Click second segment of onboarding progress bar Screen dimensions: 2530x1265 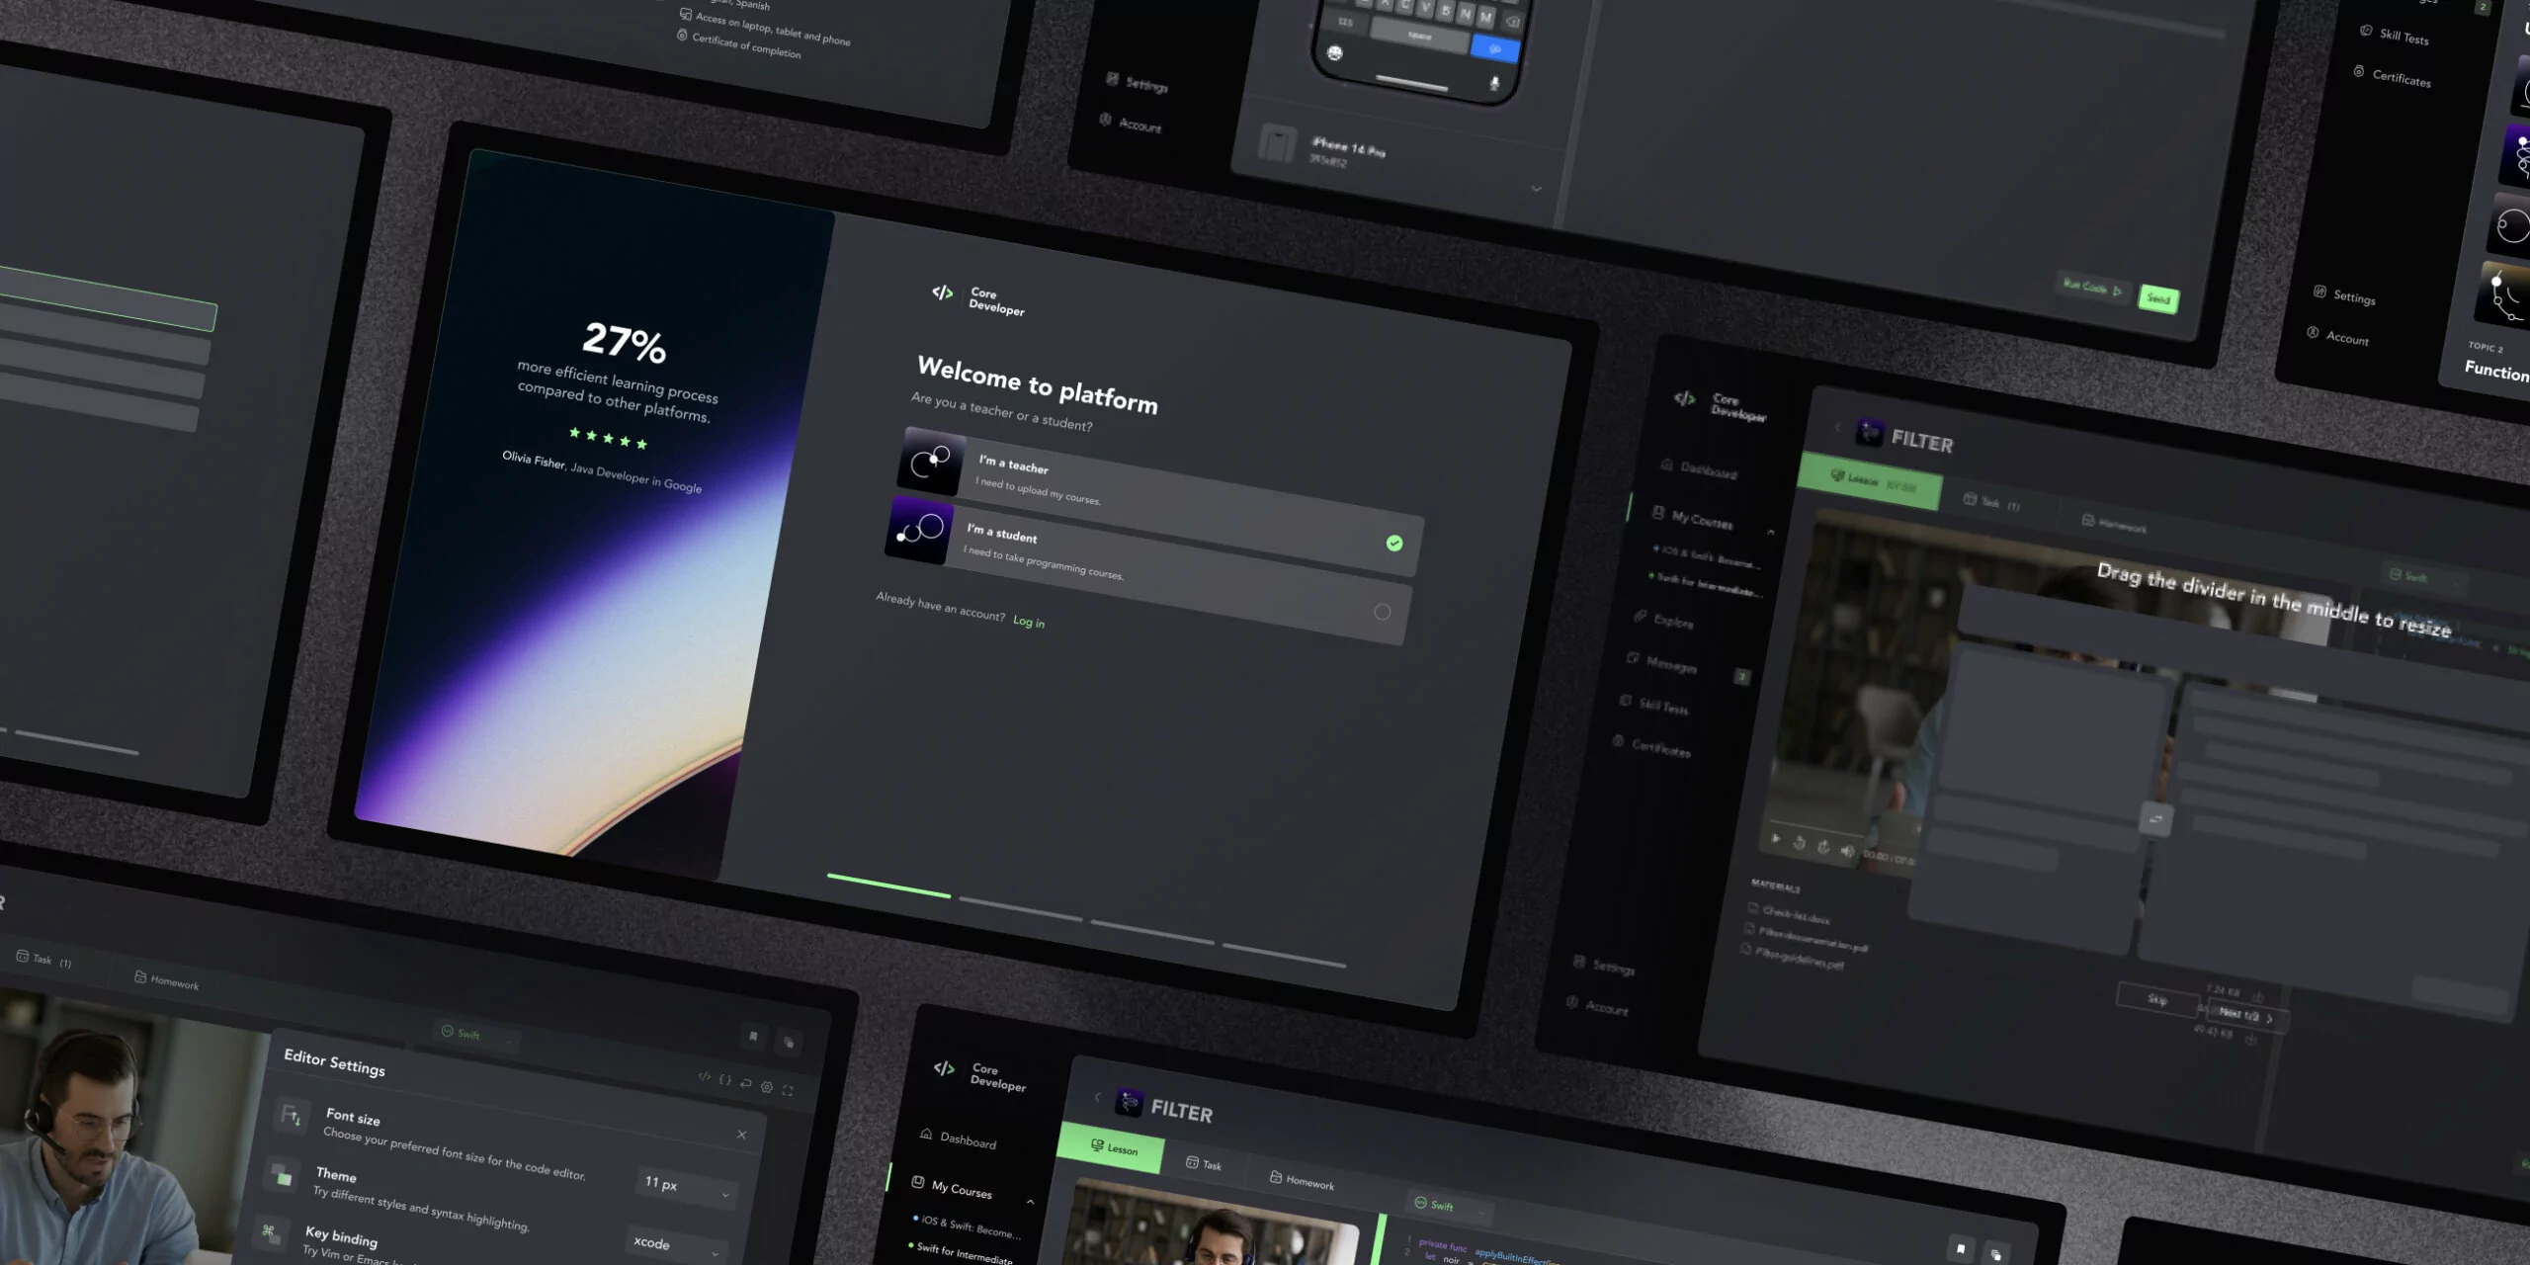click(1020, 910)
